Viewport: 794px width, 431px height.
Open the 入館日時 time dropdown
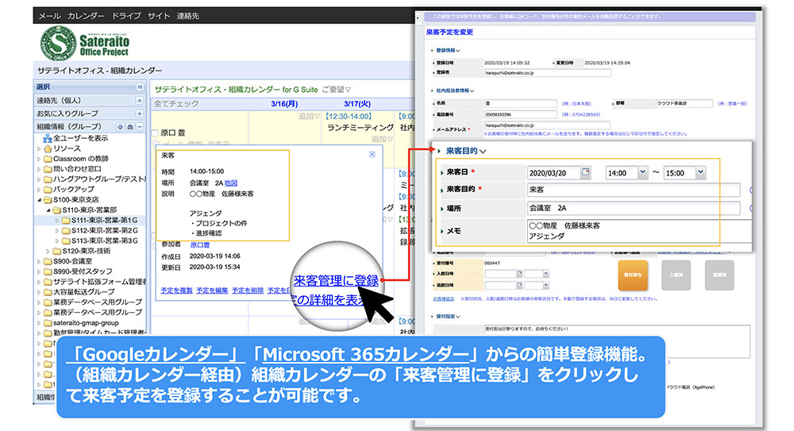(546, 274)
